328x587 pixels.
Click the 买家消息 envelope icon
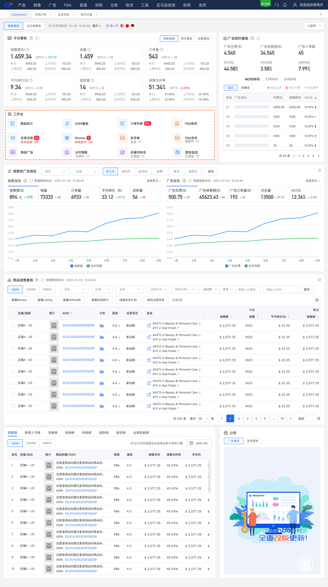coord(13,138)
